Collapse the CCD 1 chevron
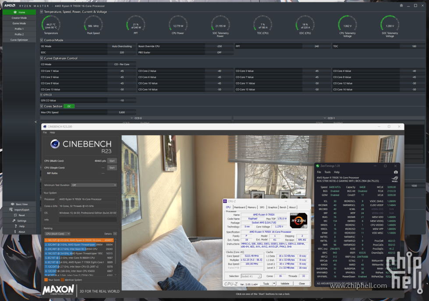The height and width of the screenshot is (301, 429). (325, 118)
